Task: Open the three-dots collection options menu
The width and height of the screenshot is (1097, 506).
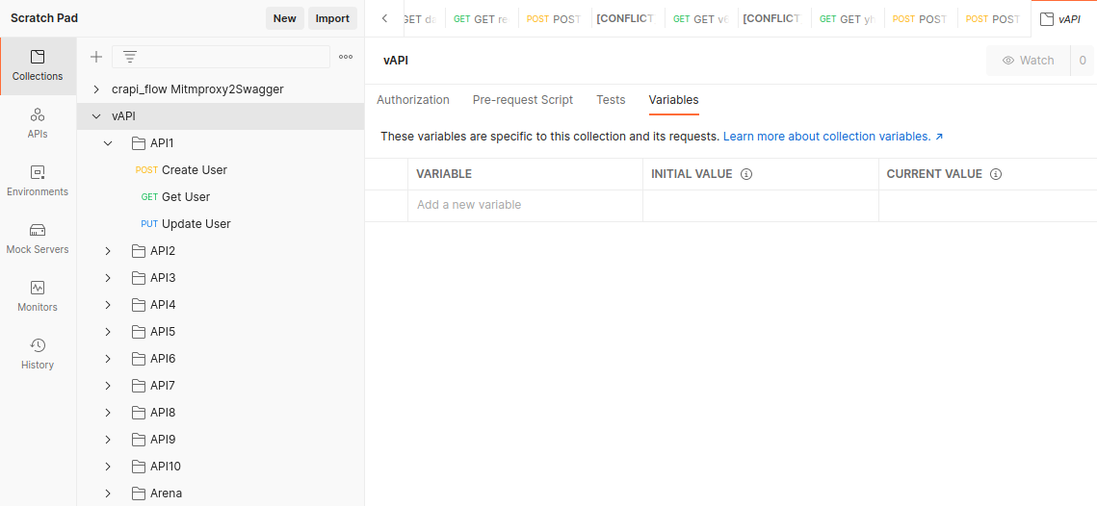Action: click(346, 57)
